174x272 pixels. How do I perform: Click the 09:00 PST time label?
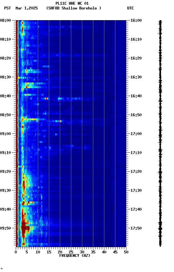(5, 134)
